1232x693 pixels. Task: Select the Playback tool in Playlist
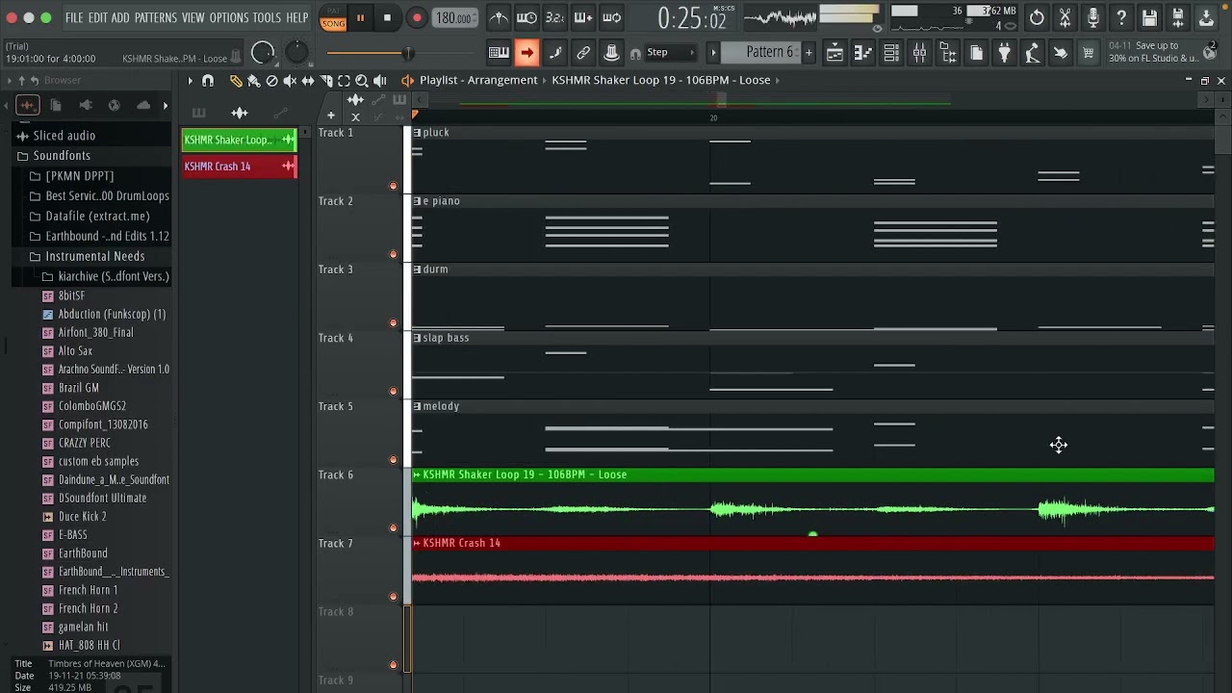(x=380, y=81)
